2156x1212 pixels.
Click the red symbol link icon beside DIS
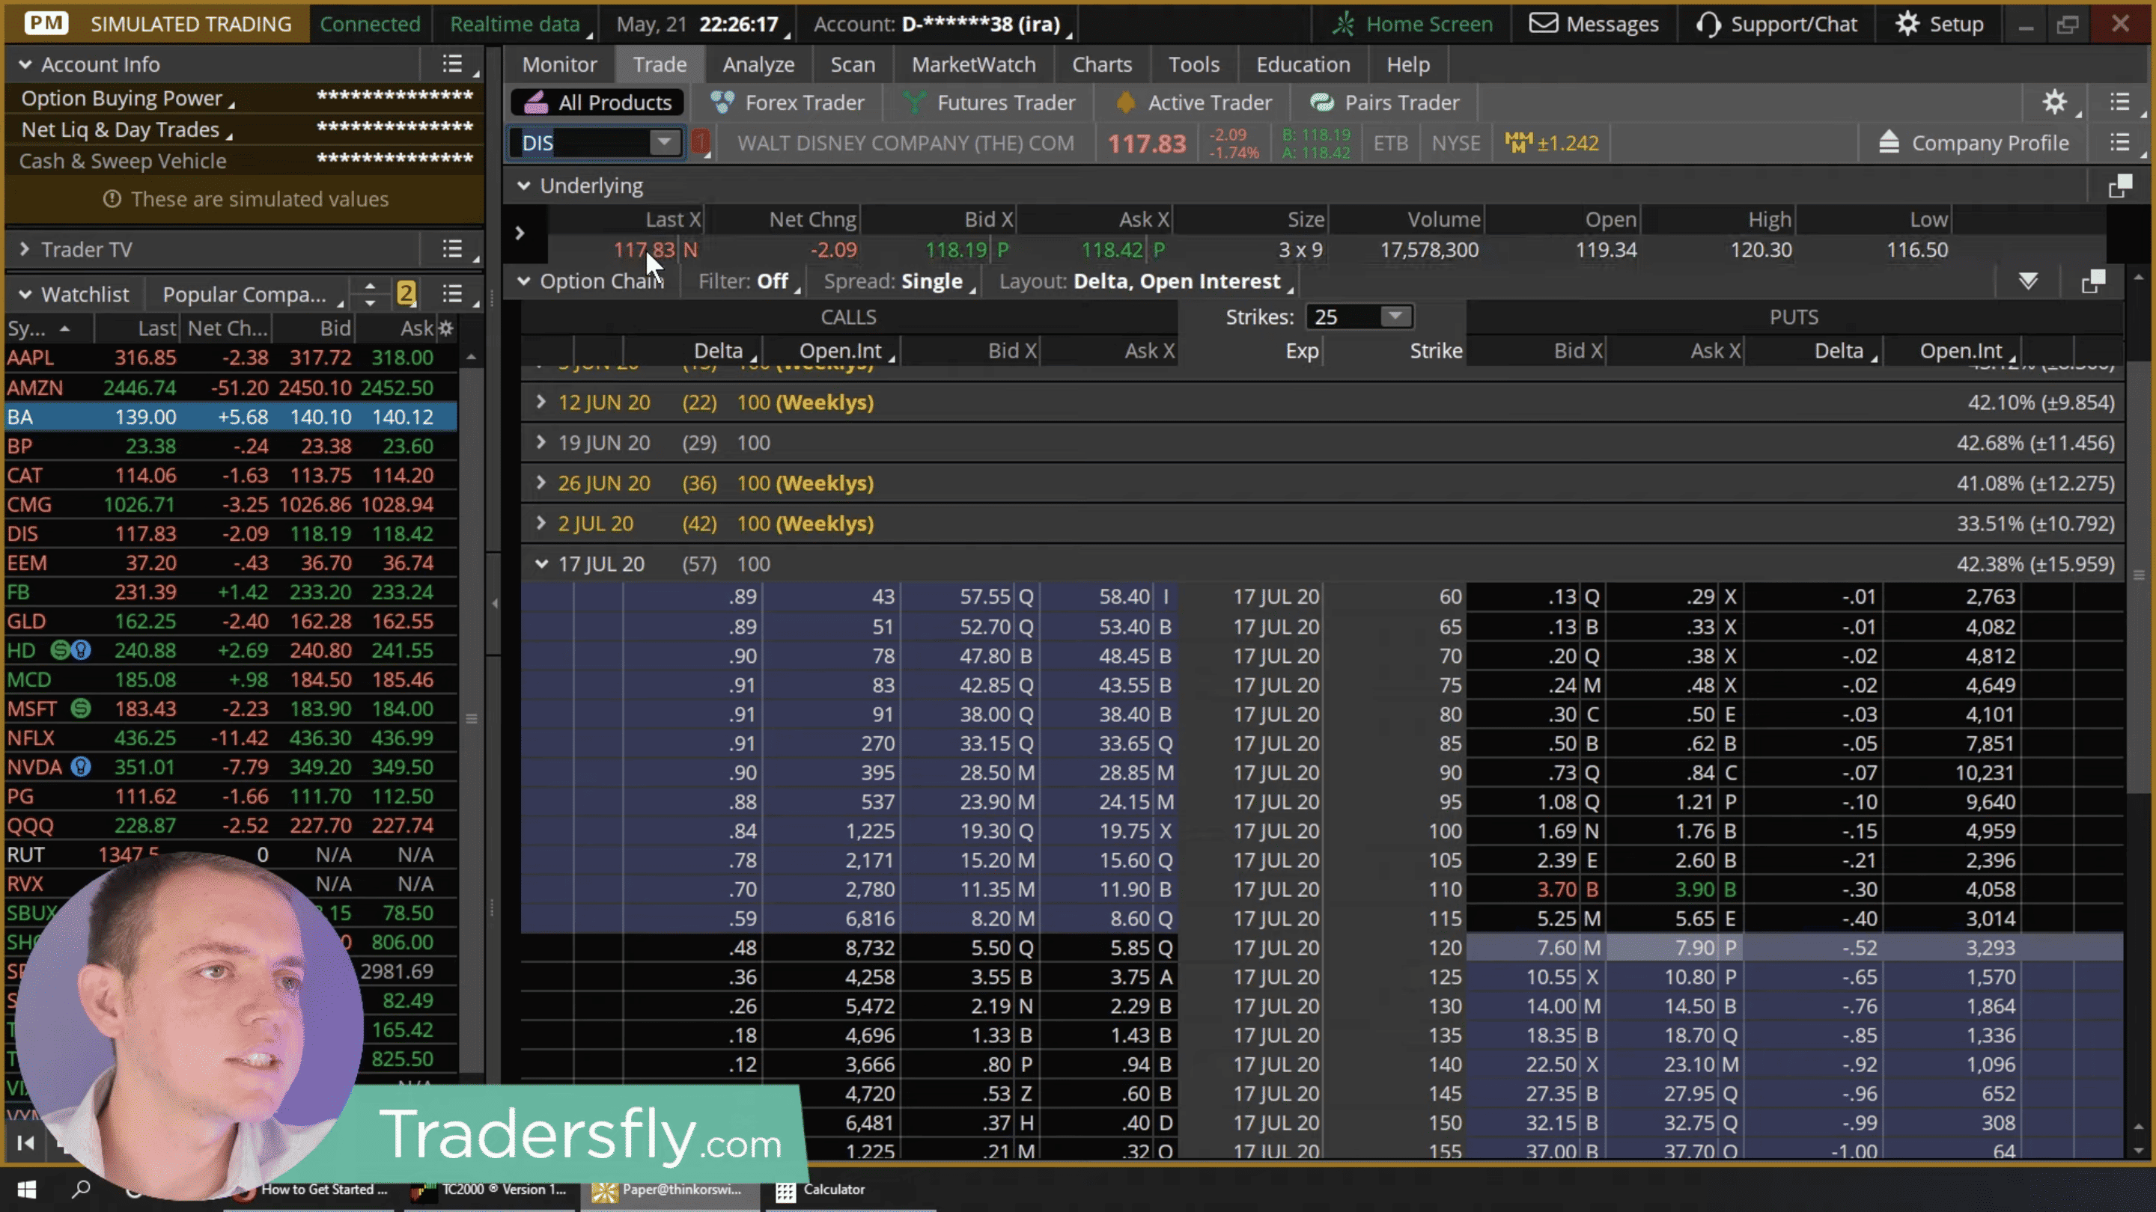[701, 143]
